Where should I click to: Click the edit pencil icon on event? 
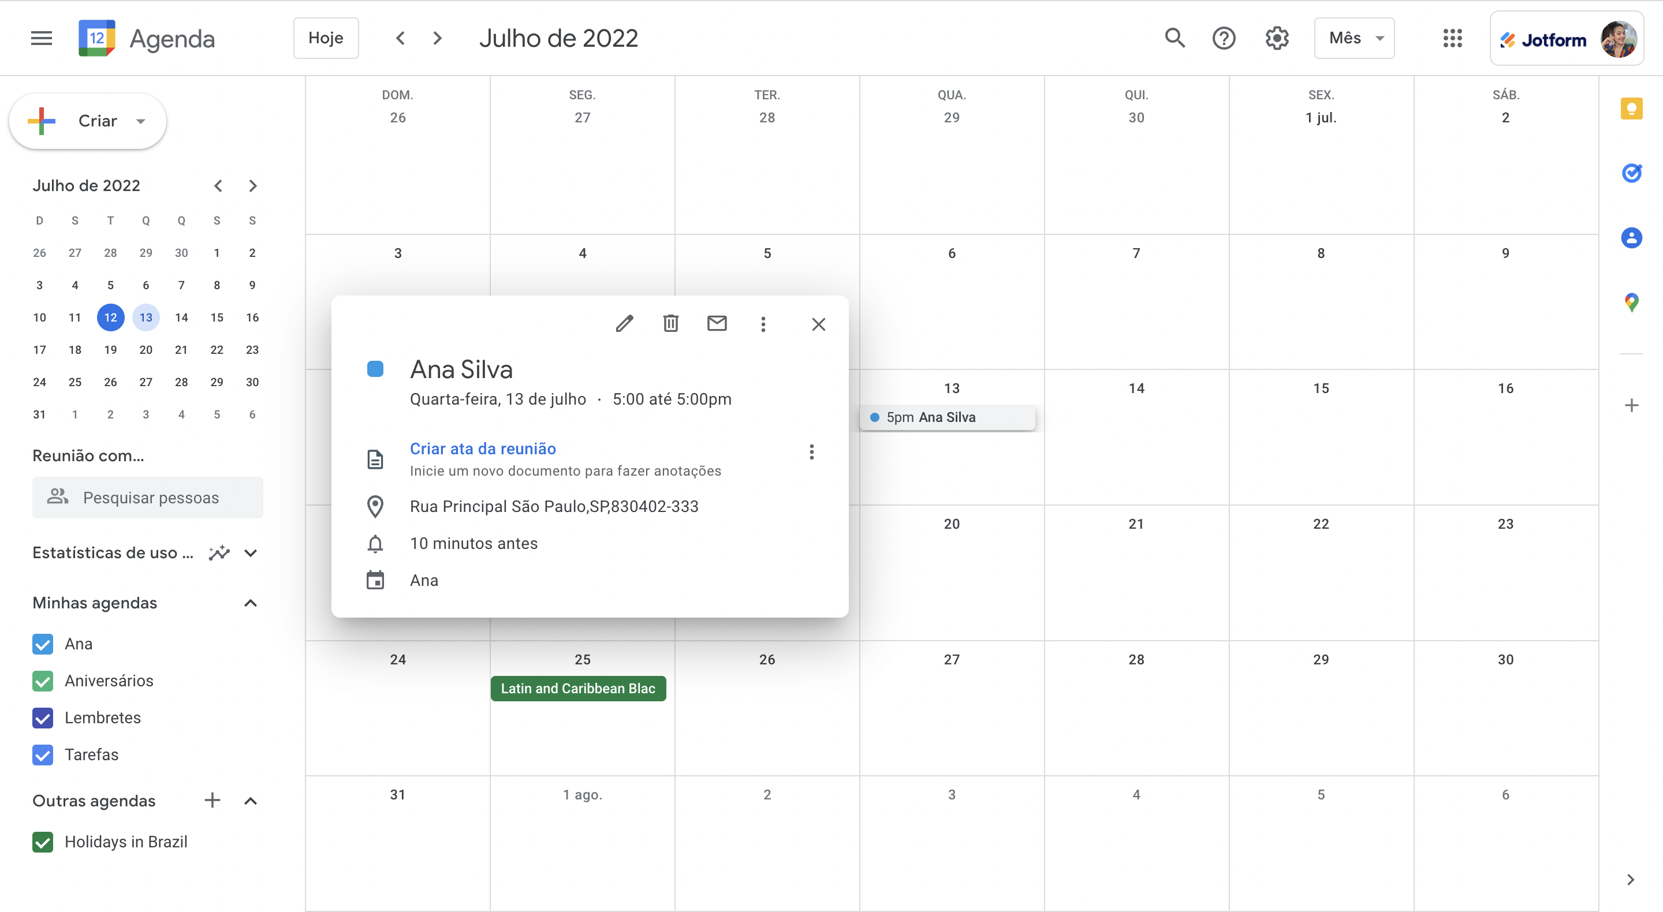[x=624, y=323]
